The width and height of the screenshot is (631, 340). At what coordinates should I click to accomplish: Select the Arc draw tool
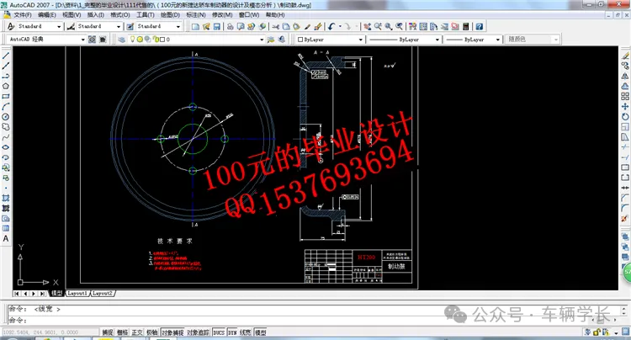(6, 106)
